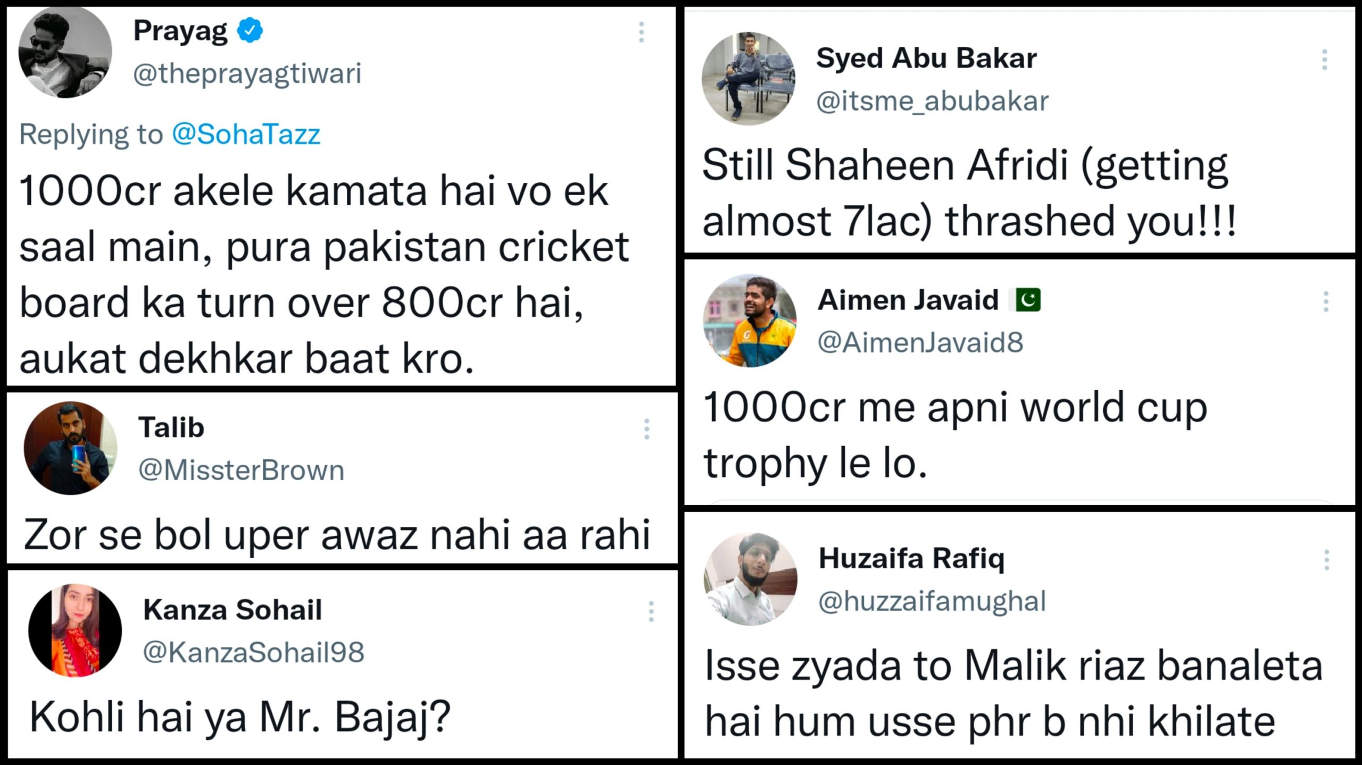Open three-dot menu on Syed Abu Bakar's tweet
1362x765 pixels.
pyautogui.click(x=1325, y=60)
